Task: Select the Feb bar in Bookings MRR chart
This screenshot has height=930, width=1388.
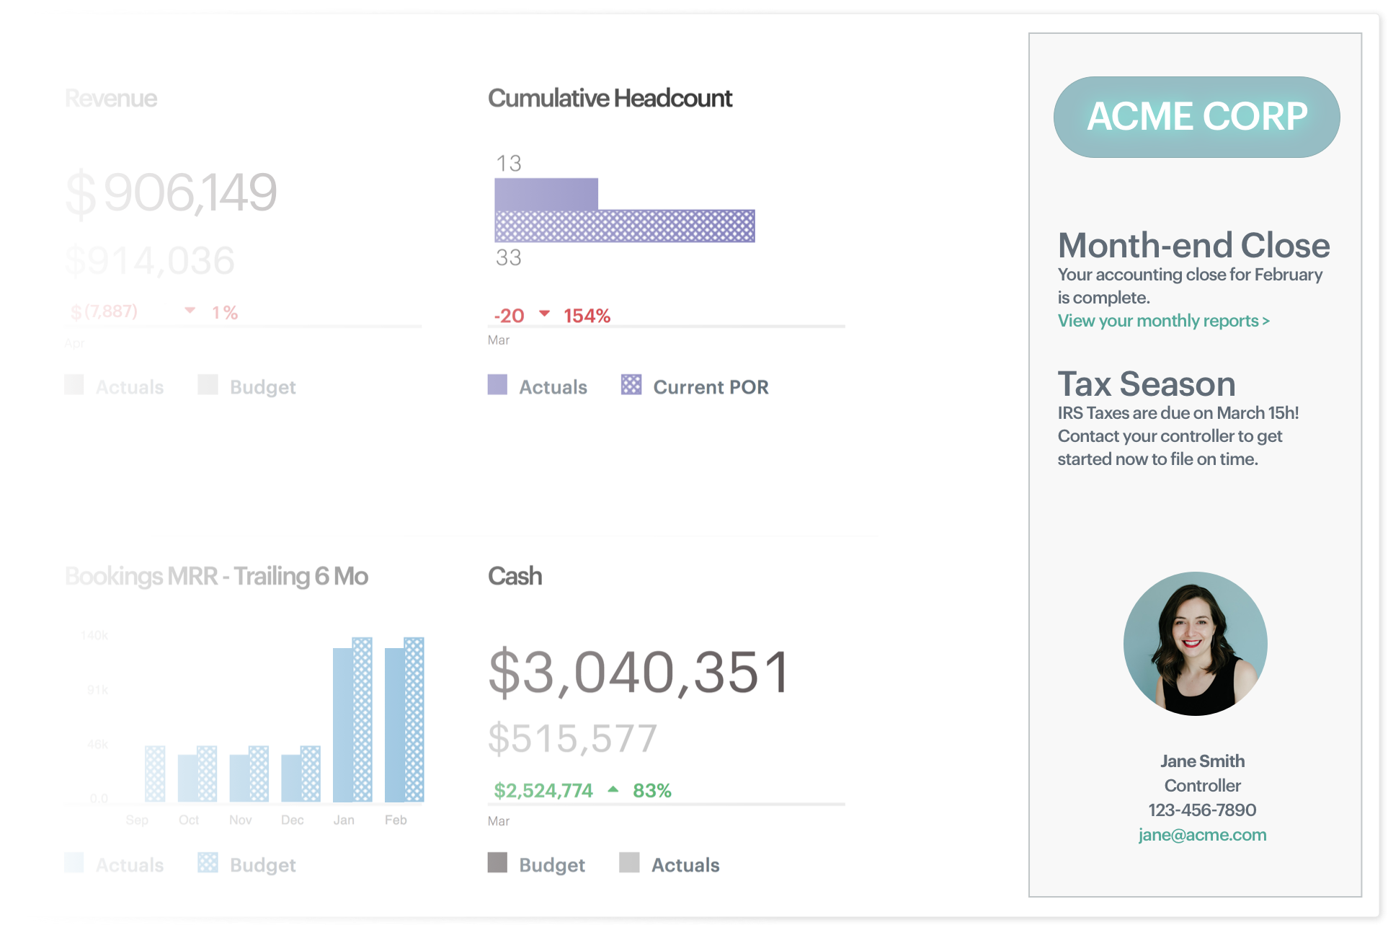Action: [404, 719]
